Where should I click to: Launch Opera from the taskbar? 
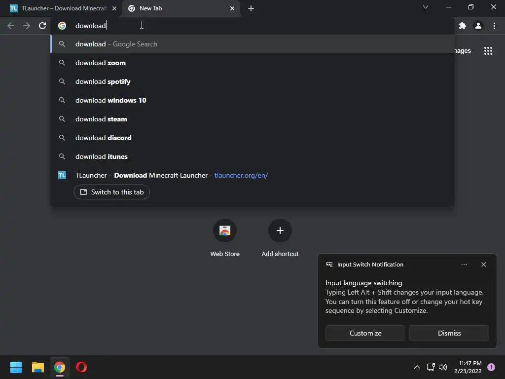pyautogui.click(x=81, y=367)
